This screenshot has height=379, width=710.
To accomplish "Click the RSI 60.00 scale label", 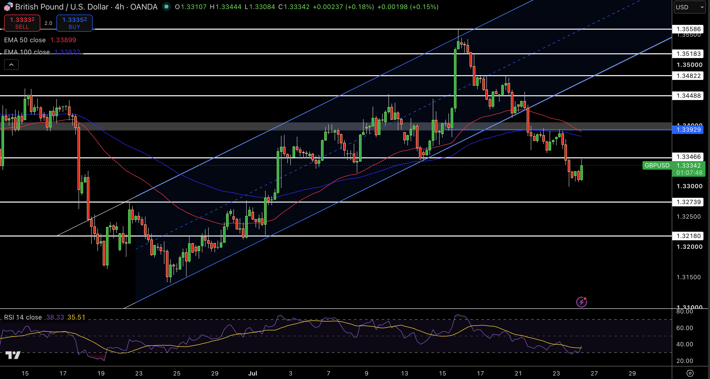I will (685, 328).
